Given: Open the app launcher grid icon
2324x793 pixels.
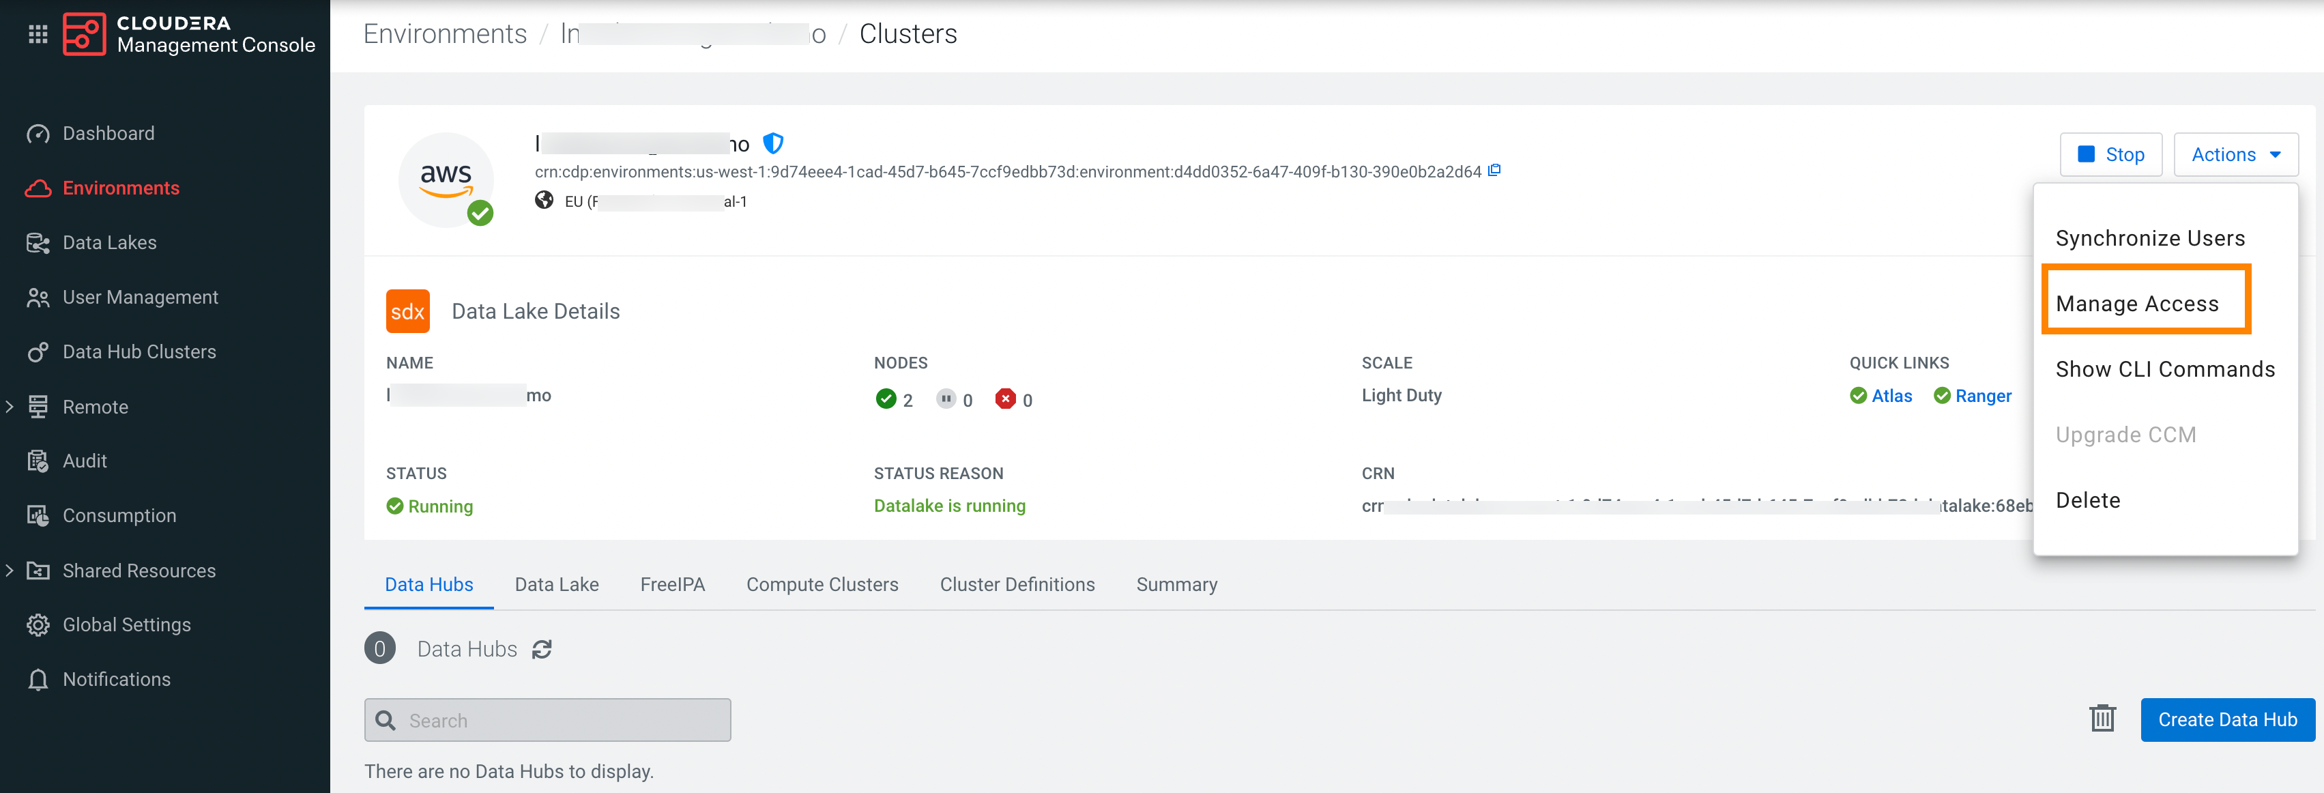Looking at the screenshot, I should click(x=38, y=34).
